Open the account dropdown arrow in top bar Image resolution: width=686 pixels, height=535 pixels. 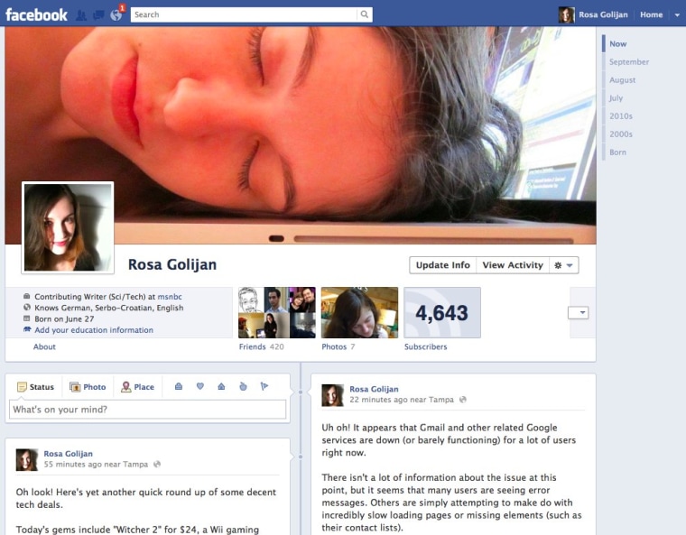coord(677,15)
